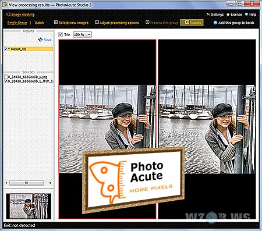Viewport: 262px width, 231px height.
Task: Uncheck the hdr source file checkbox
Action: click(x=6, y=81)
